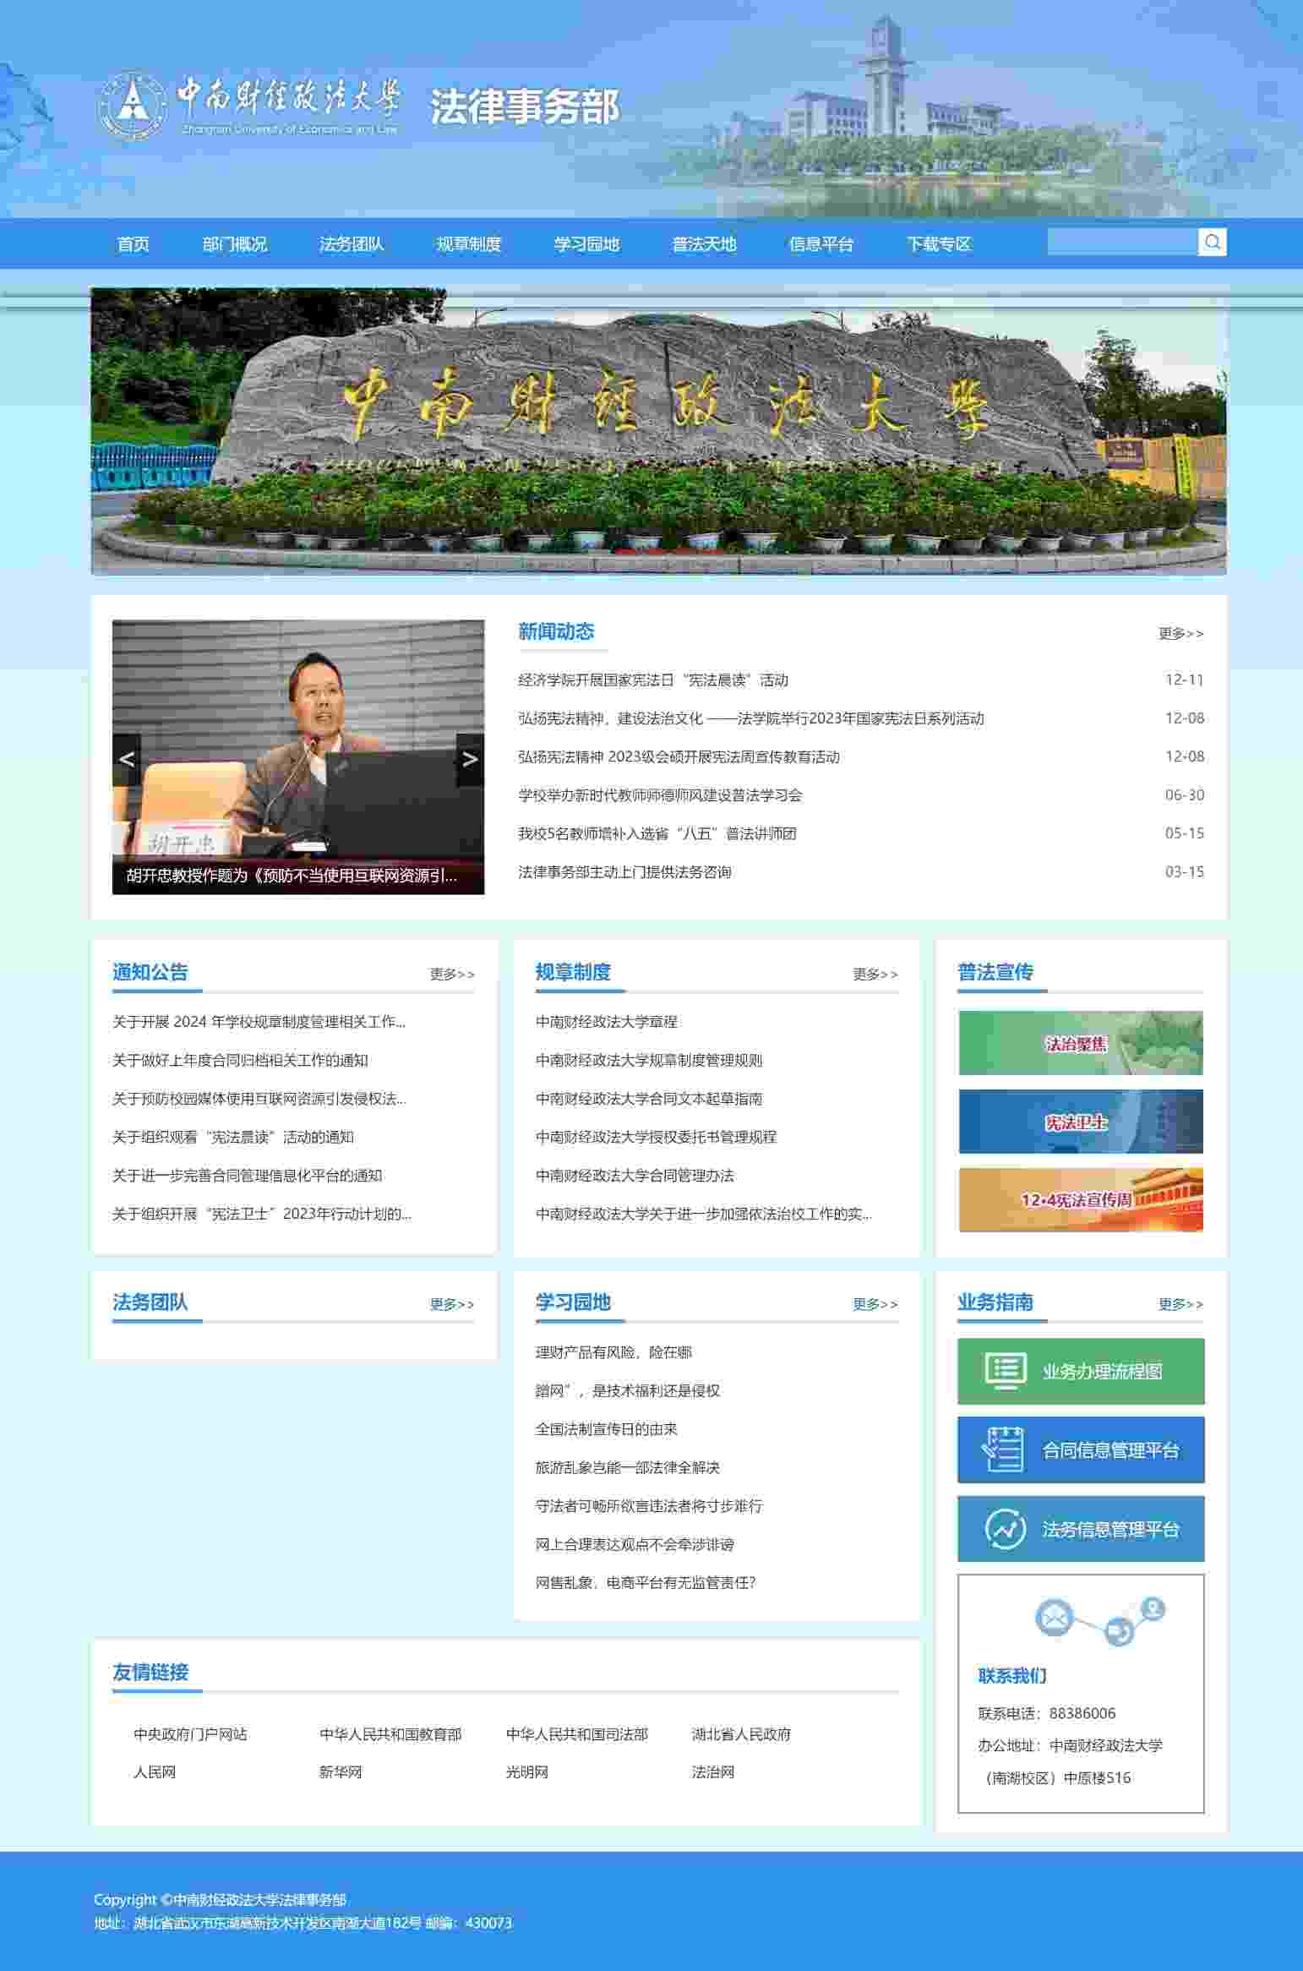The width and height of the screenshot is (1303, 1971).
Task: Visit the 湖北省人民政府 friendly link
Action: 741,1733
